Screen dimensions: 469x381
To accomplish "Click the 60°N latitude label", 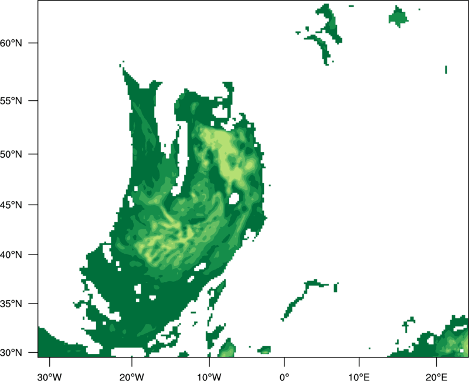I will click(11, 43).
